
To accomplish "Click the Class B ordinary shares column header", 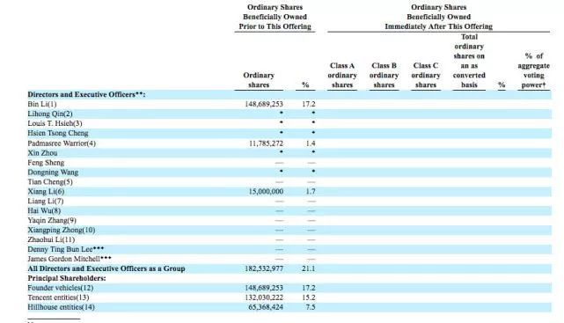I will click(x=384, y=76).
